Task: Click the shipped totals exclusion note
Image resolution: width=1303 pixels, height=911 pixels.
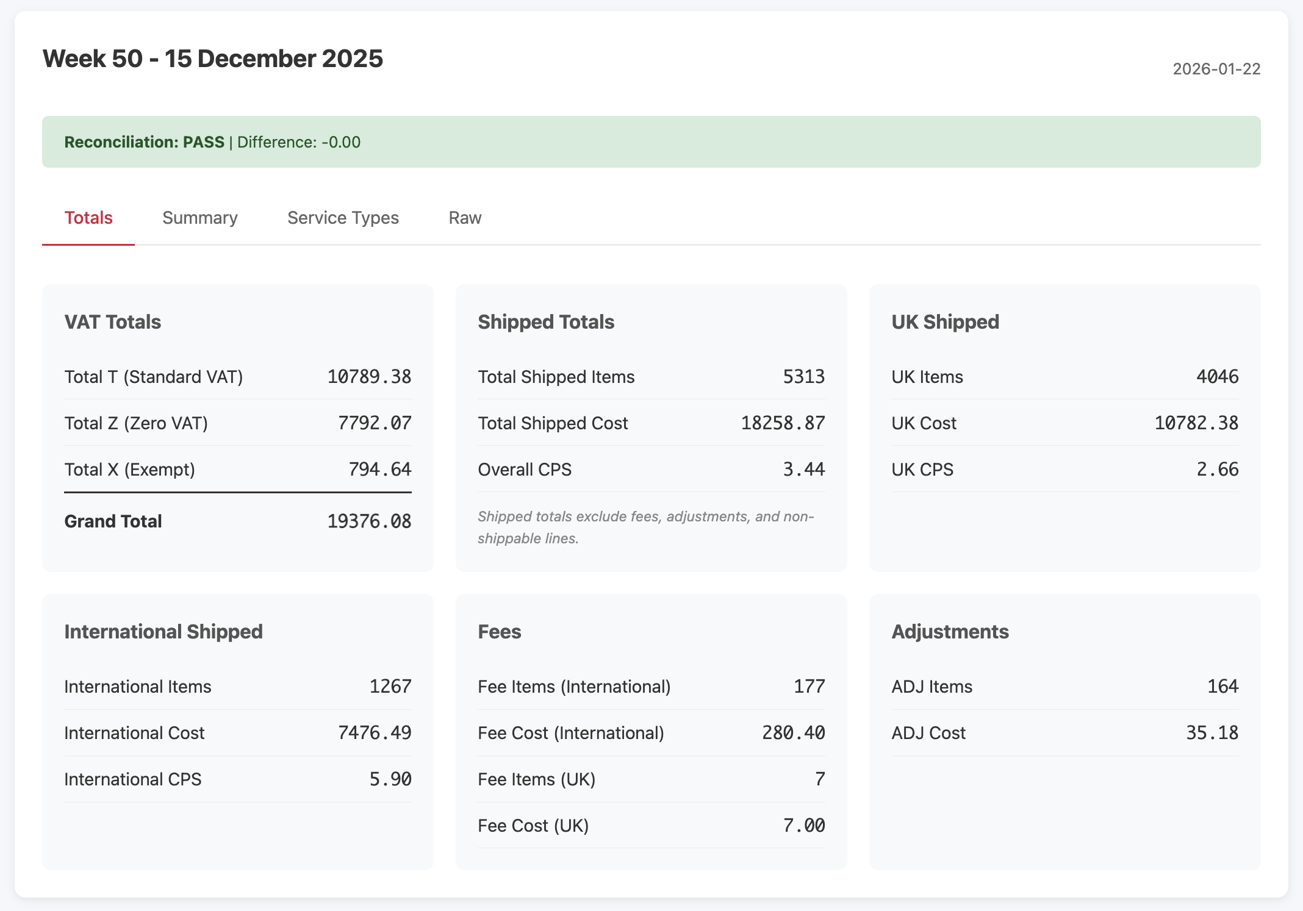Action: [645, 527]
